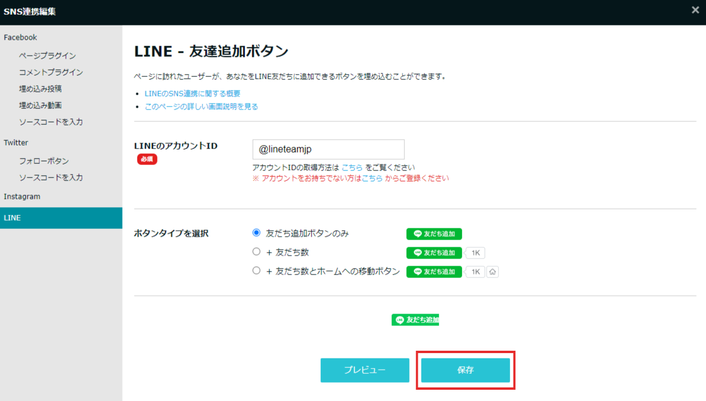Select the LINE sidebar item
The width and height of the screenshot is (706, 401).
click(x=61, y=218)
